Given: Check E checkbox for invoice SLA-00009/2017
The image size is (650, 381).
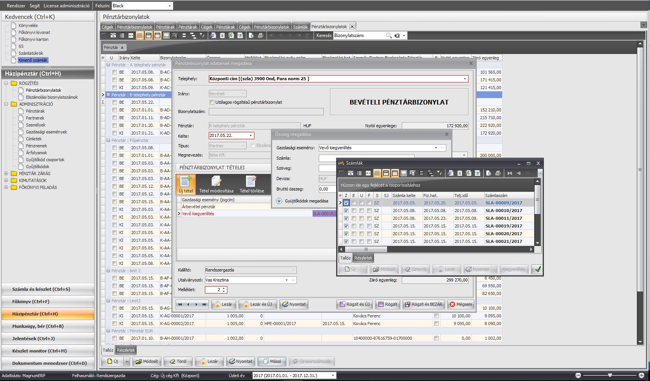Looking at the screenshot, I should coord(354,203).
